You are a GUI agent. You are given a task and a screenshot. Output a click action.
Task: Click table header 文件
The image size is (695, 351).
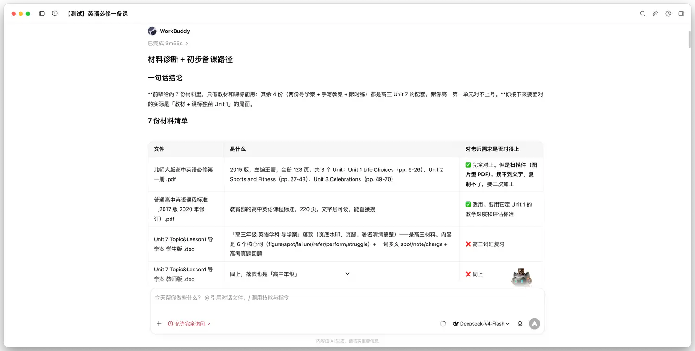pos(159,149)
